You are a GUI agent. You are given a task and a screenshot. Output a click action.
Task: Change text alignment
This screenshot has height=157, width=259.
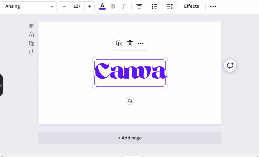(139, 6)
